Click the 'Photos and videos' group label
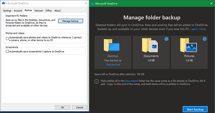This screenshot has width=215, height=113. [15, 33]
